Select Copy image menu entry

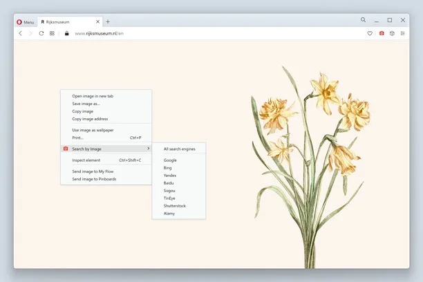tap(106, 111)
